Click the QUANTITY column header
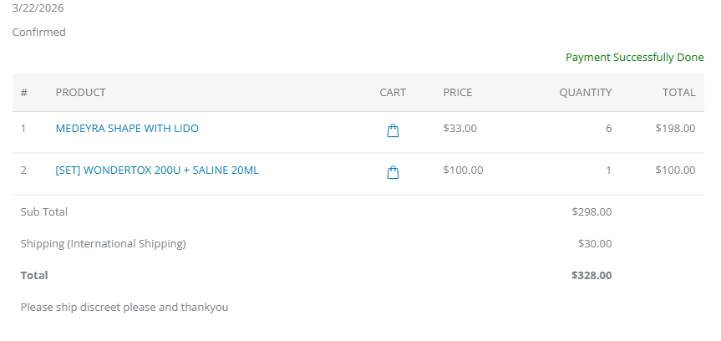 tap(585, 93)
